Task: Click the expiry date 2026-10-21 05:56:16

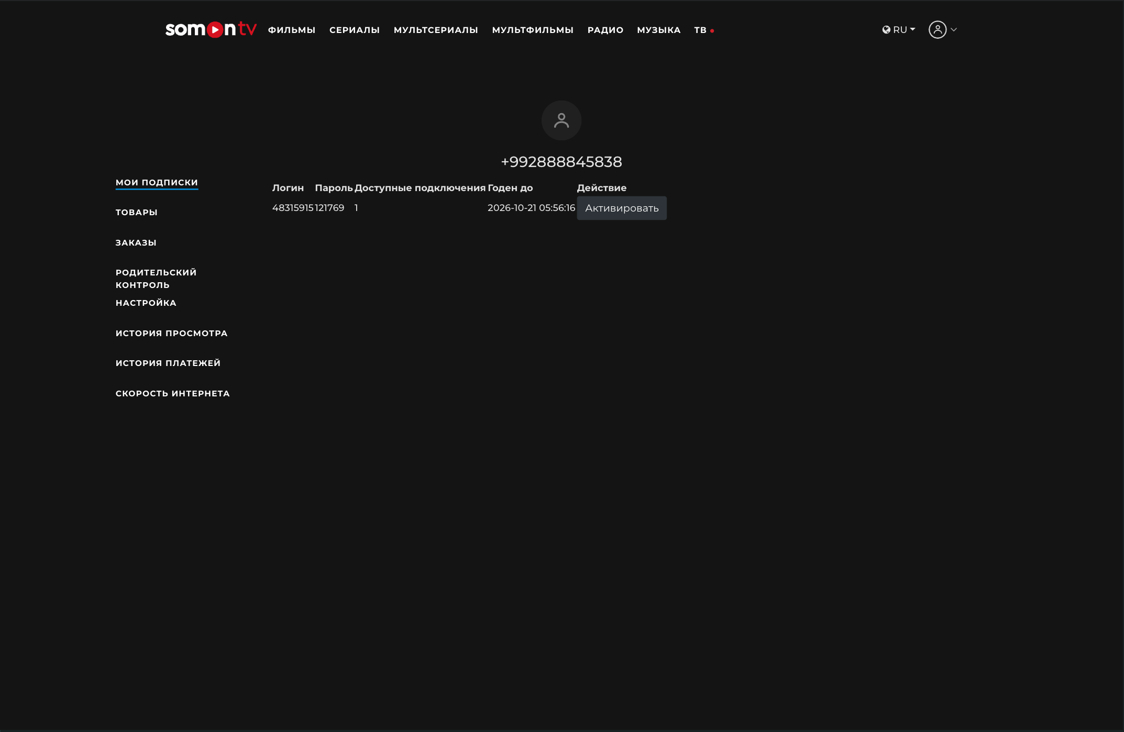Action: coord(532,208)
